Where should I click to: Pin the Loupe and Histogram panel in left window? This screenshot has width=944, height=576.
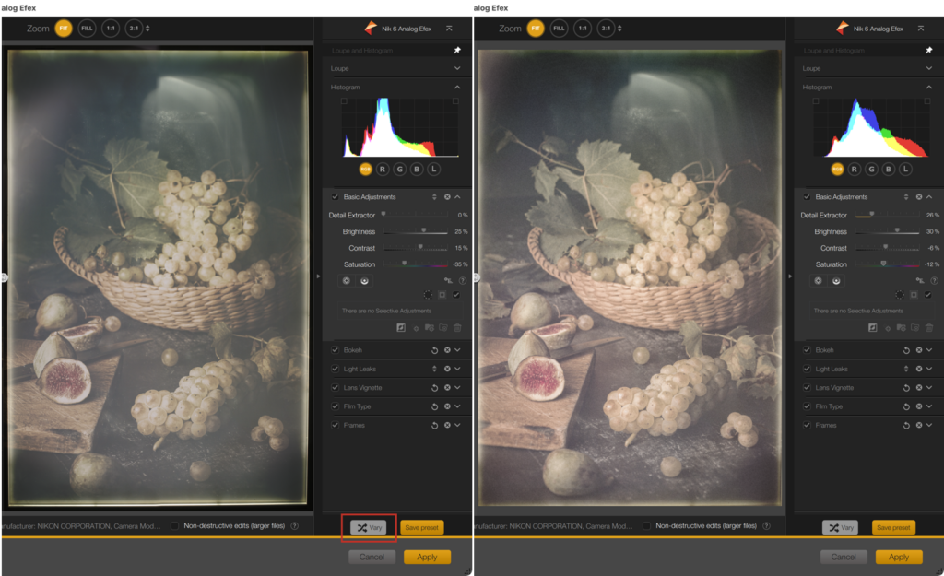457,50
